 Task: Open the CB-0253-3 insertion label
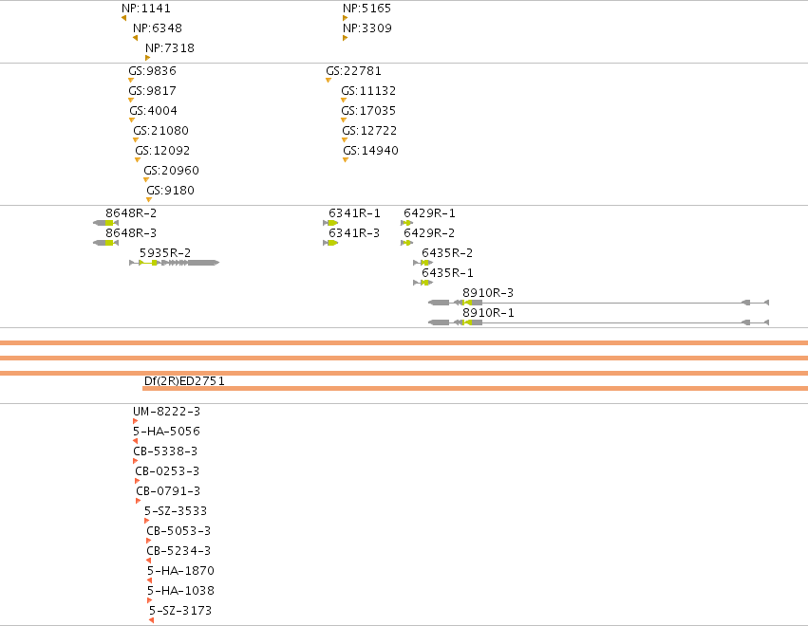167,471
